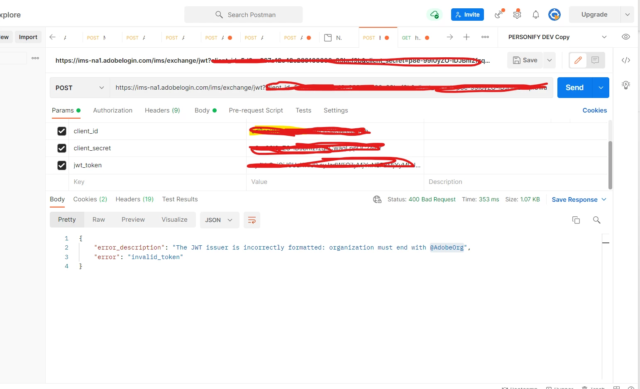This screenshot has width=640, height=389.
Task: Click the empty Key field in params
Action: (x=157, y=182)
